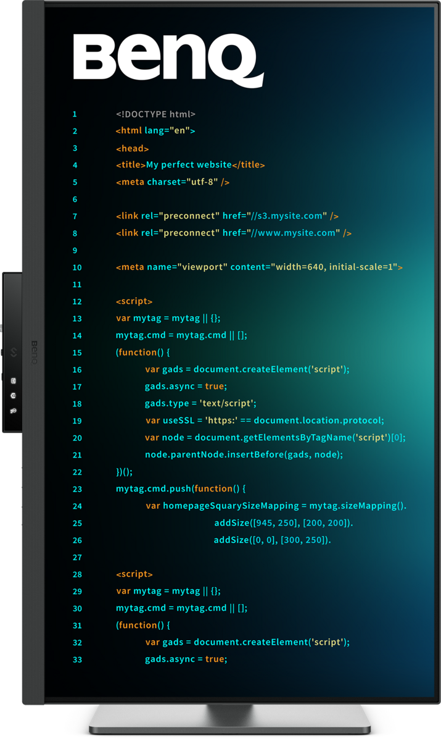This screenshot has width=441, height=741.
Task: Click the 'gads.type' code line
Action: [200, 403]
